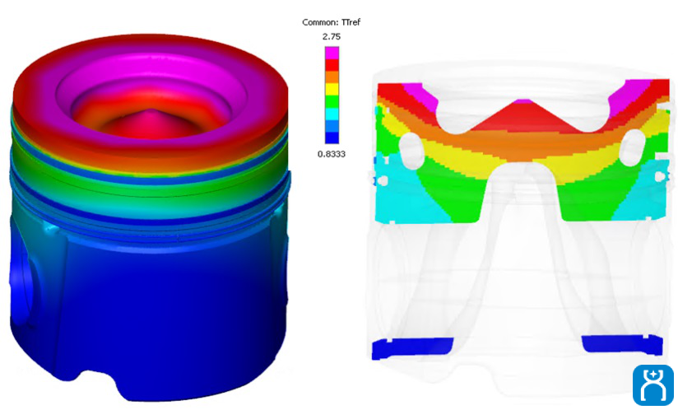Click the legend minimum value 0.8333

[332, 154]
